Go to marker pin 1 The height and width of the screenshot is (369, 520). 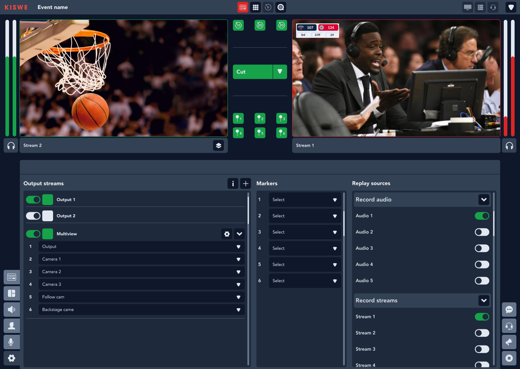coord(238,118)
